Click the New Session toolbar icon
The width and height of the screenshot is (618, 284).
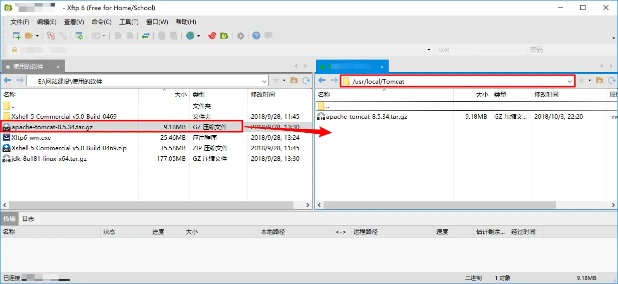click(x=17, y=36)
